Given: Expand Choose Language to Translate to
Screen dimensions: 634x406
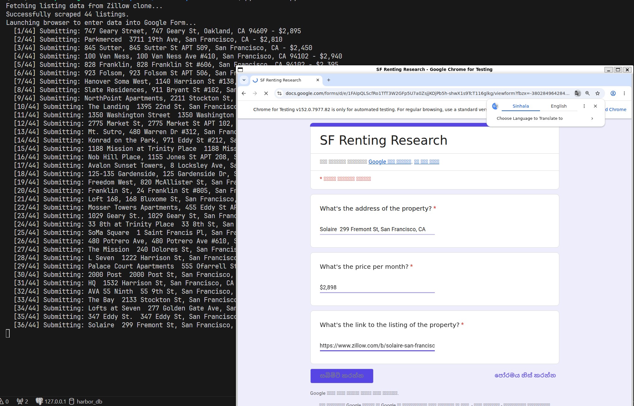Looking at the screenshot, I should 545,119.
